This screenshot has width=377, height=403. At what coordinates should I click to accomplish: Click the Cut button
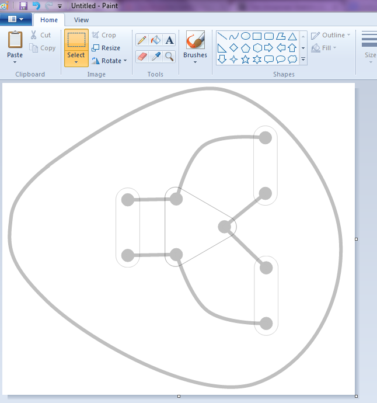pyautogui.click(x=41, y=35)
